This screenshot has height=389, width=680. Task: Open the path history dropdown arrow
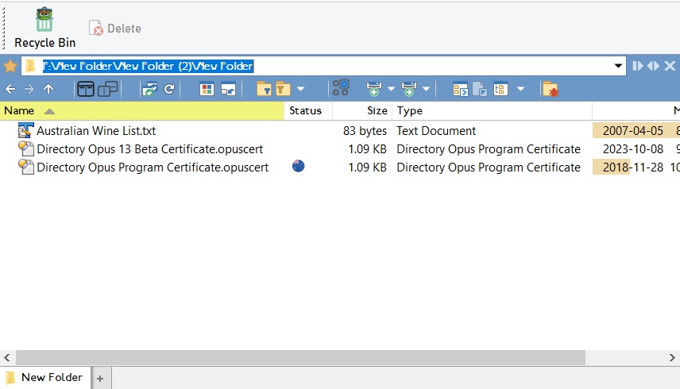[x=618, y=66]
